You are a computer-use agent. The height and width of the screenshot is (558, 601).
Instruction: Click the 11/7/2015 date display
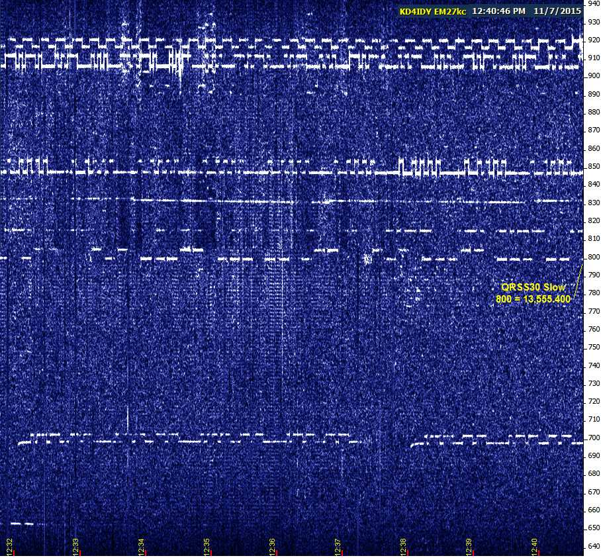click(557, 11)
